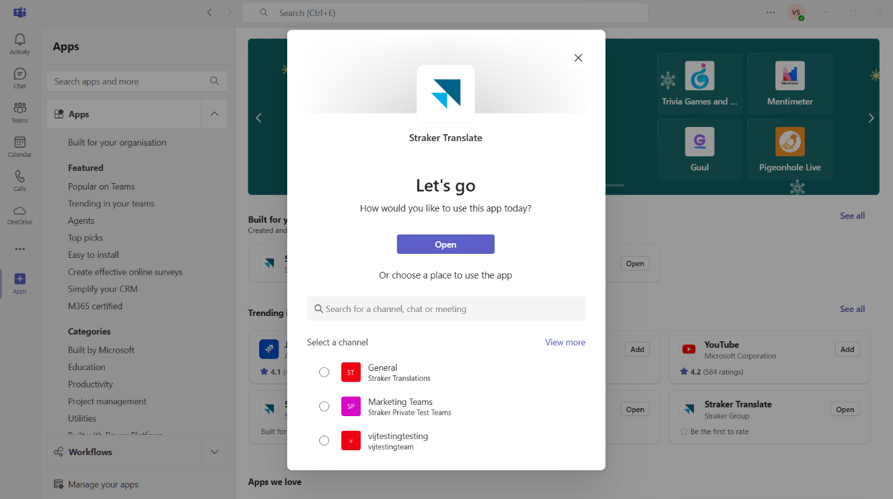893x499 pixels.
Task: Open Straker Translate from Trending card
Action: click(x=845, y=409)
